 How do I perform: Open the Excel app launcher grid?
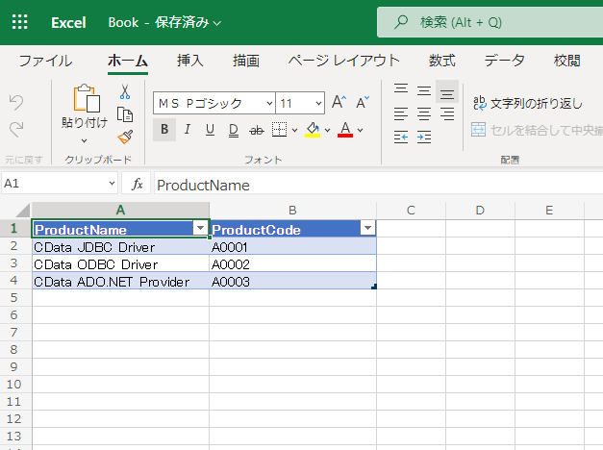(x=19, y=21)
